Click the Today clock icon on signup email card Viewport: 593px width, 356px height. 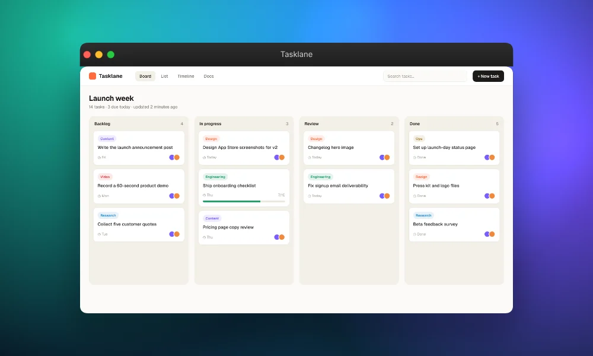[310, 196]
